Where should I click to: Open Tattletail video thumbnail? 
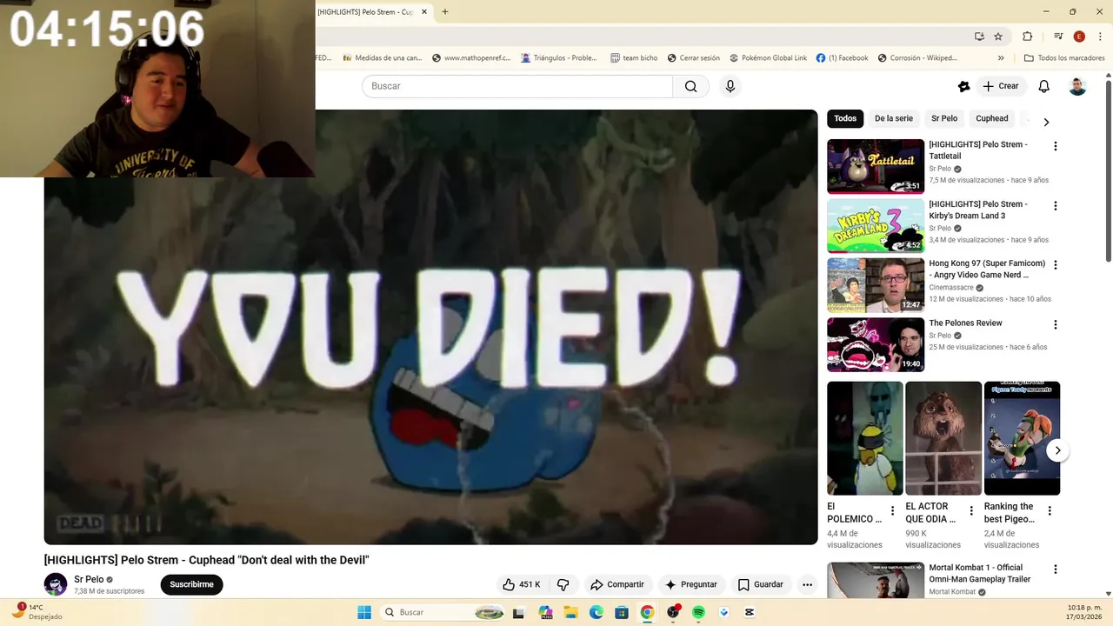[876, 166]
